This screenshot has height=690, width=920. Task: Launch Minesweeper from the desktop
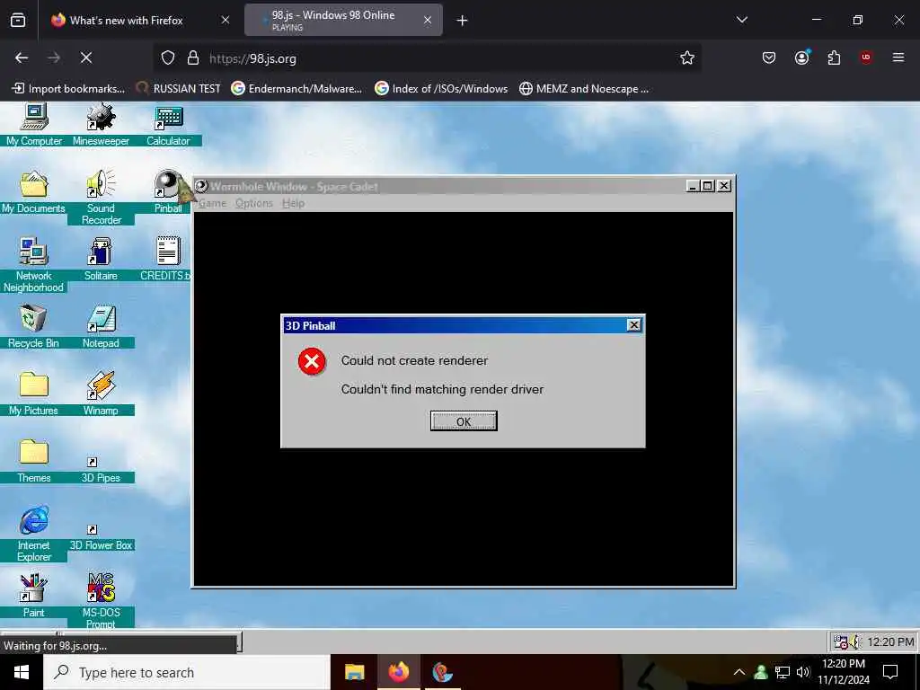click(101, 124)
